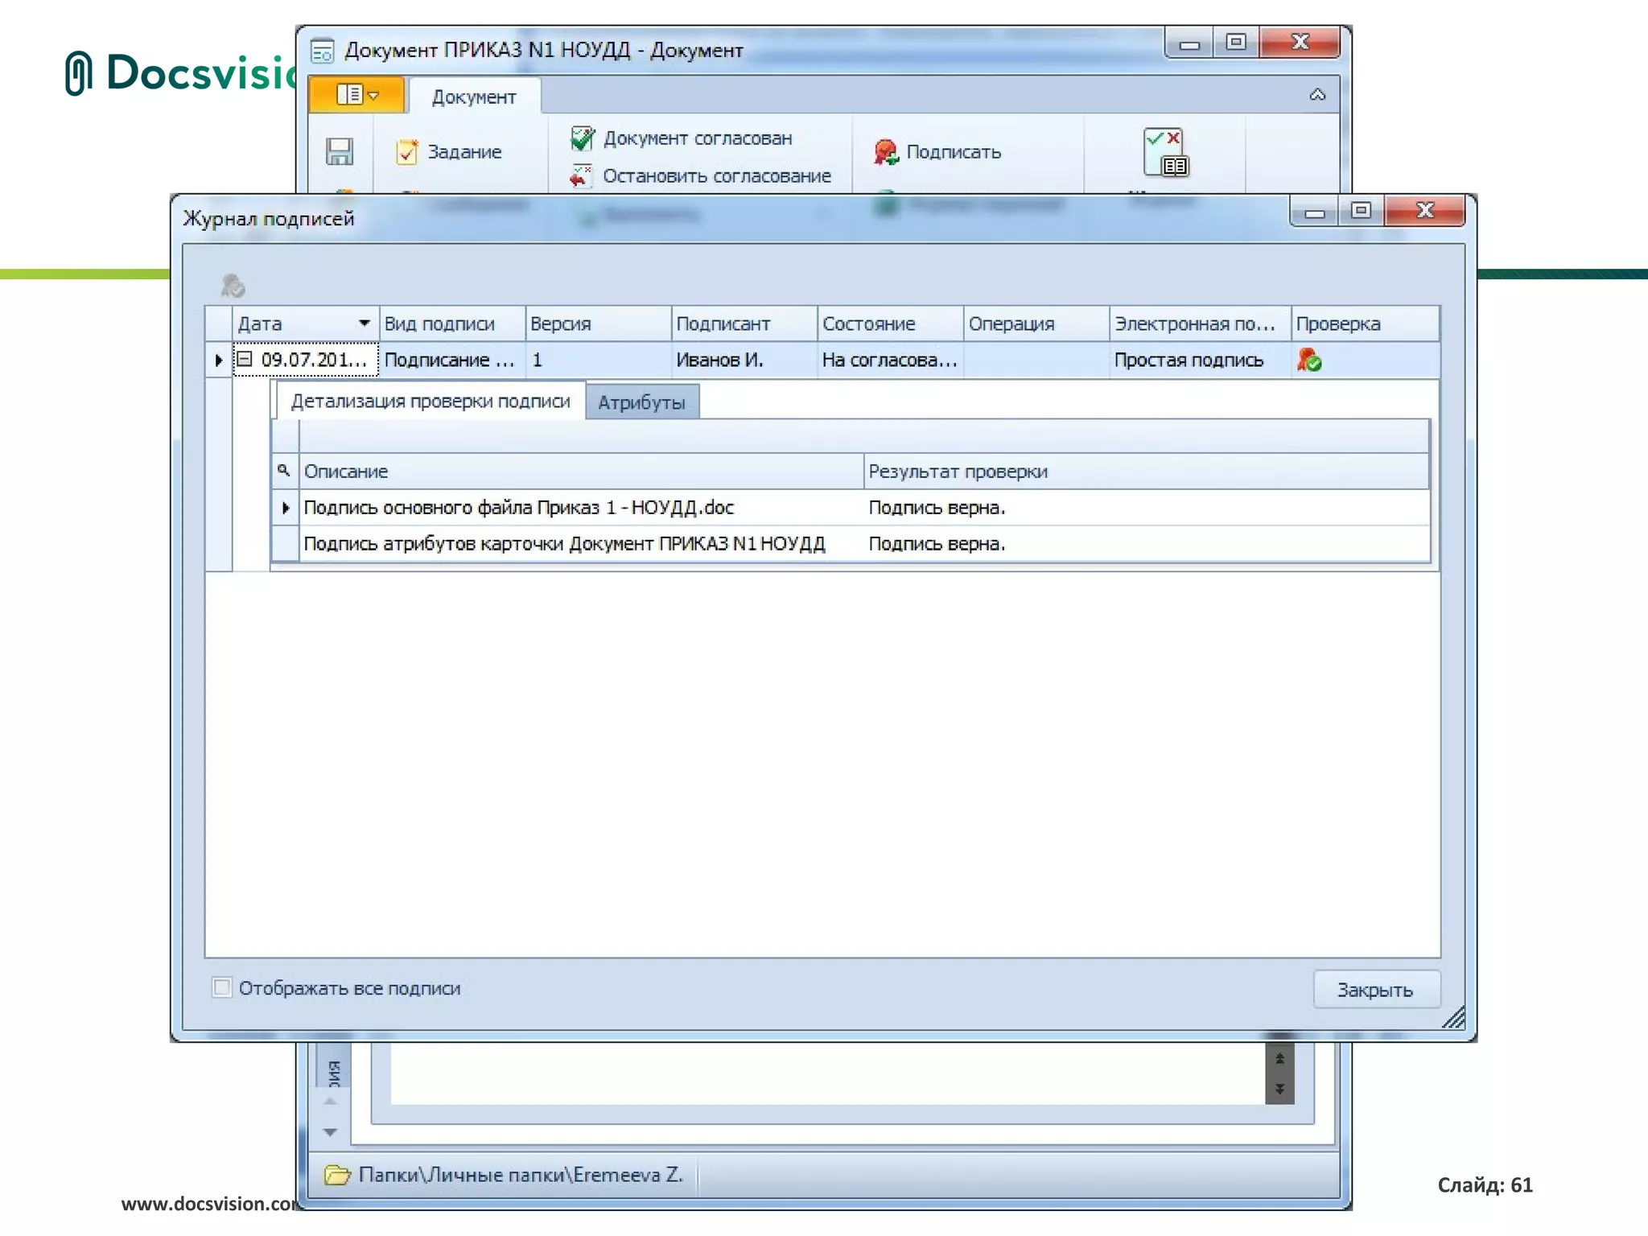The width and height of the screenshot is (1648, 1236).
Task: Click the Проверка status icon in signature row
Action: coord(1309,360)
